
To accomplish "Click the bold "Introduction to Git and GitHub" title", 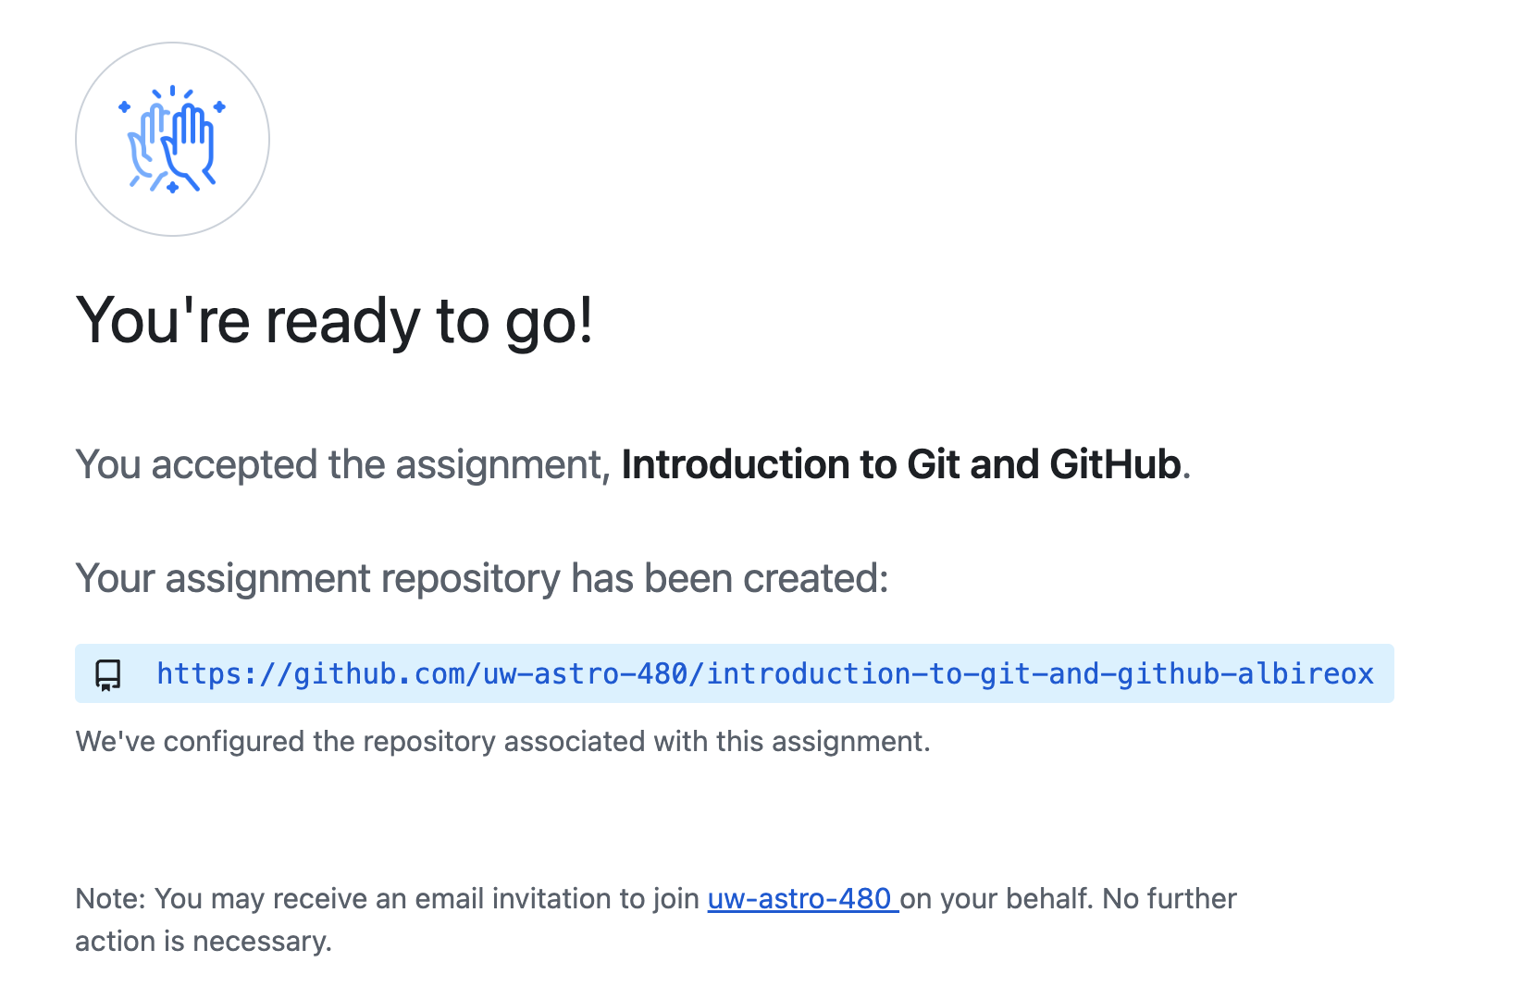I will pos(901,464).
